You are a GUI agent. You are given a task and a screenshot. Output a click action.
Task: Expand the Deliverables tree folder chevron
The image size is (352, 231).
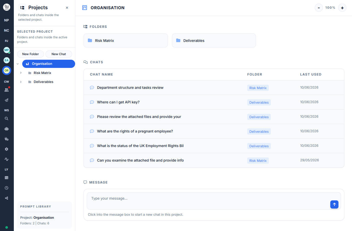tap(21, 82)
